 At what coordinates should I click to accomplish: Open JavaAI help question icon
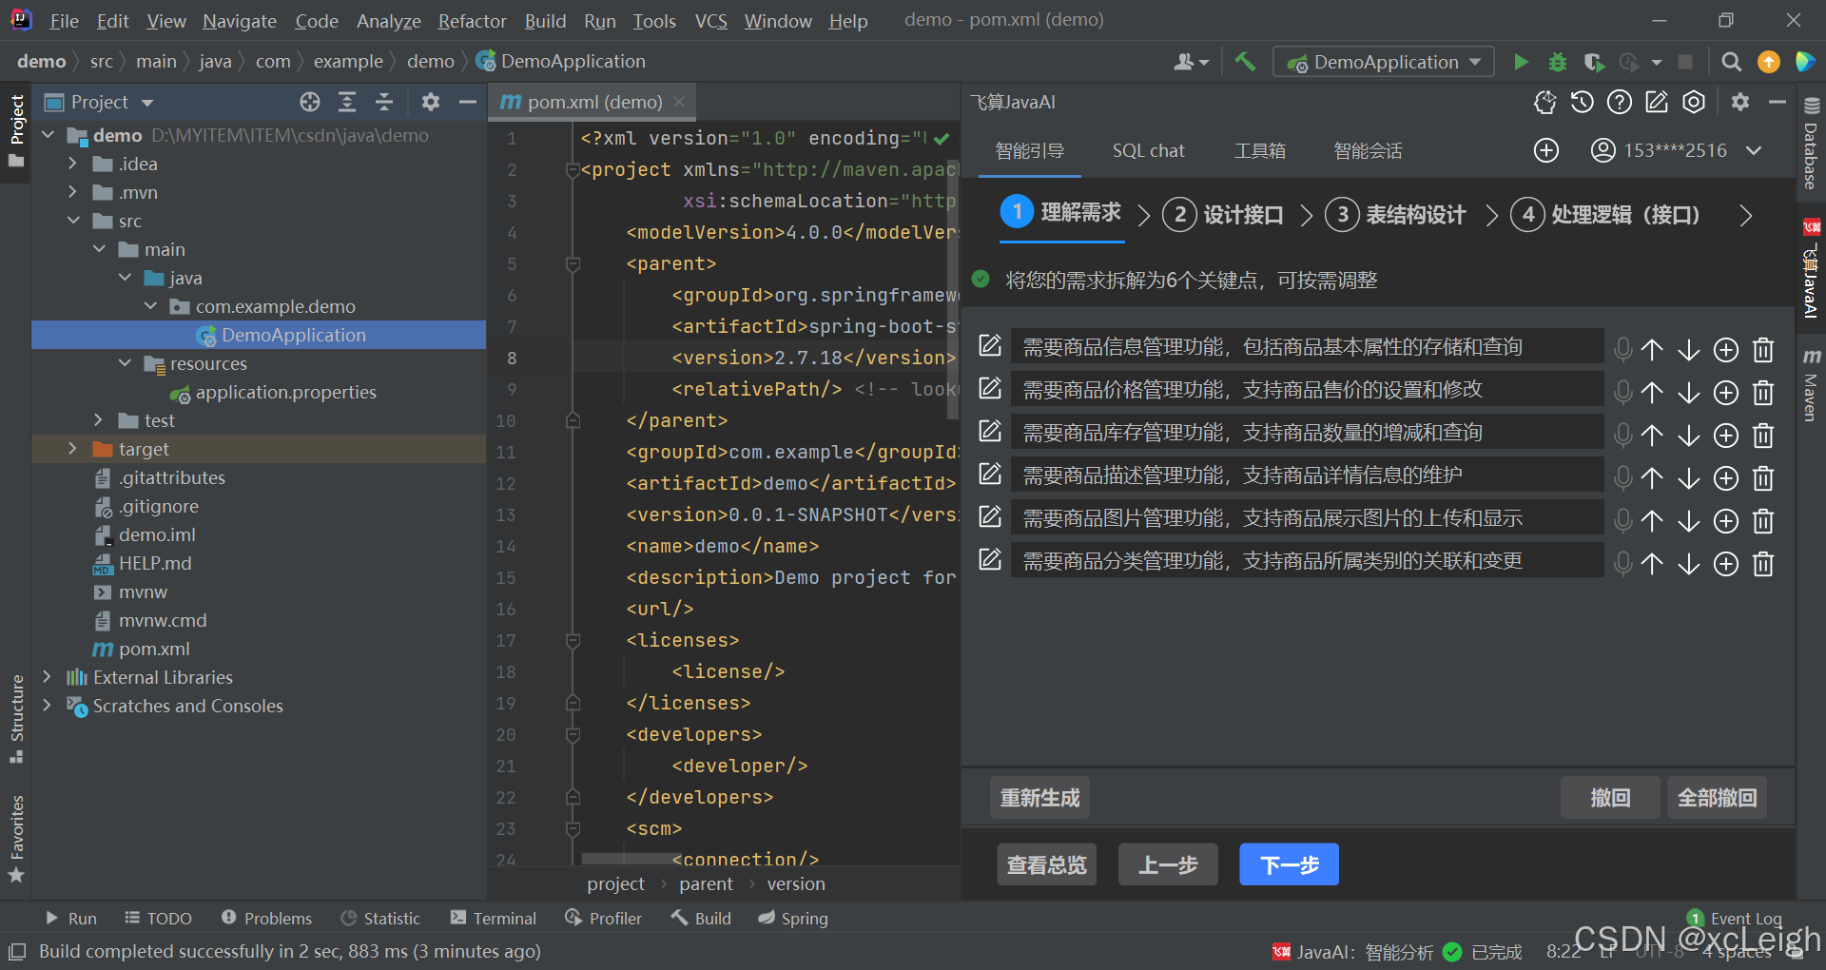click(x=1619, y=102)
